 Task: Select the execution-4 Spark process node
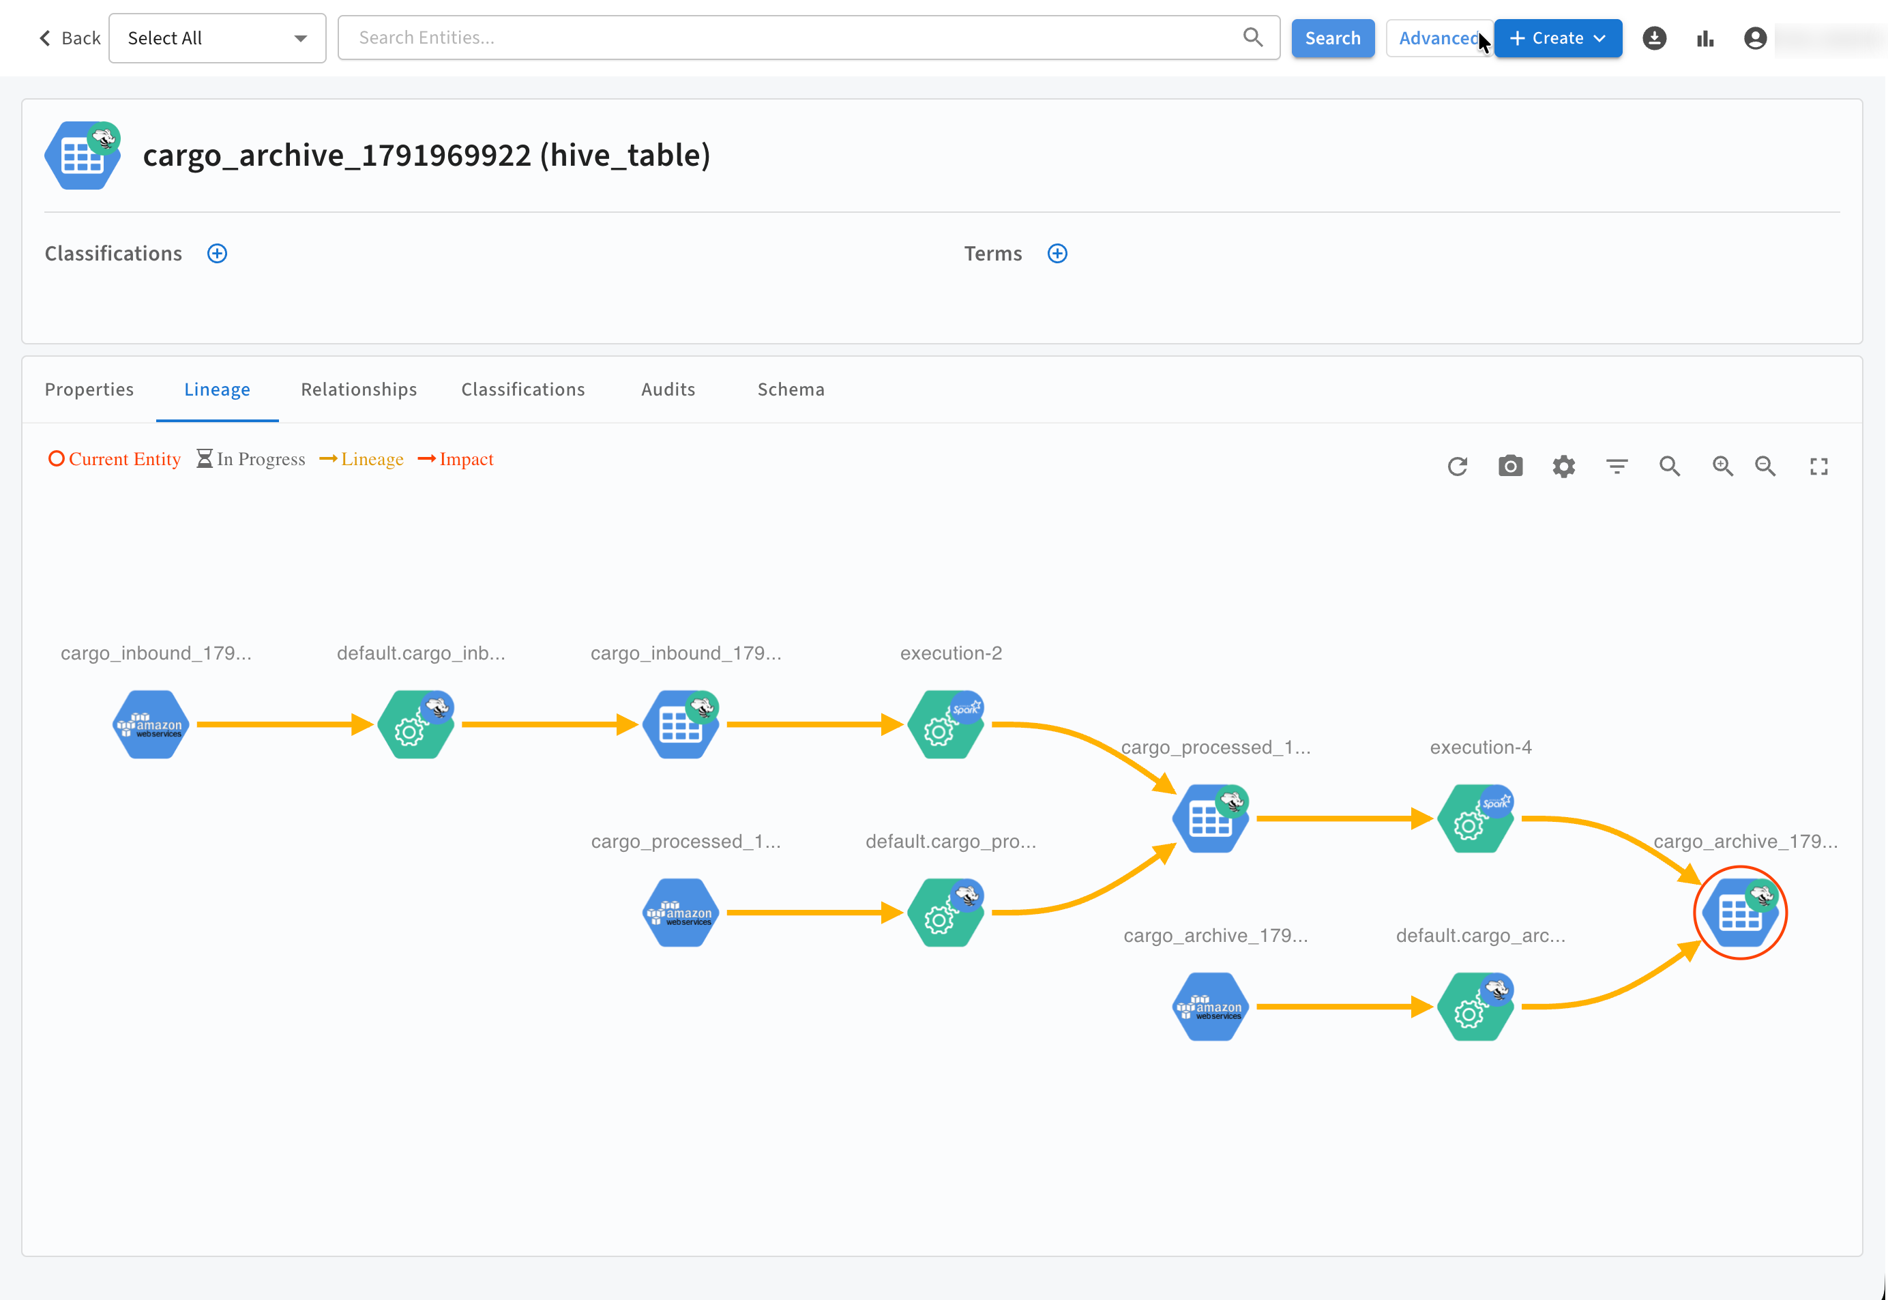point(1476,818)
